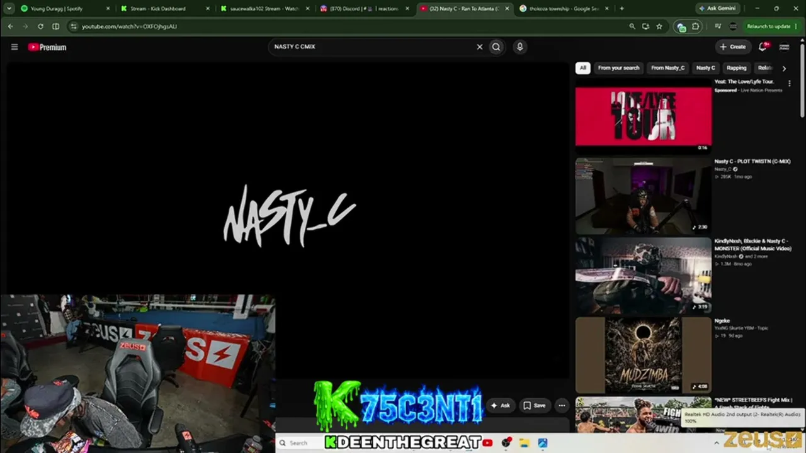Select the All filter chip
This screenshot has width=806, height=453.
[x=583, y=68]
